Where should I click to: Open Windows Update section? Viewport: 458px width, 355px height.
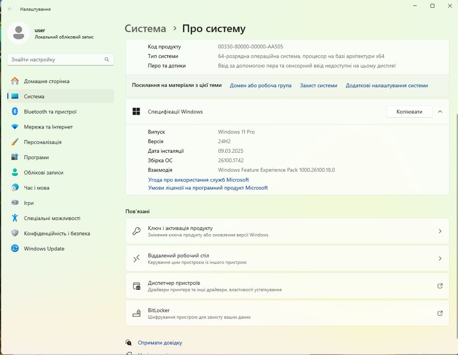tap(61, 248)
